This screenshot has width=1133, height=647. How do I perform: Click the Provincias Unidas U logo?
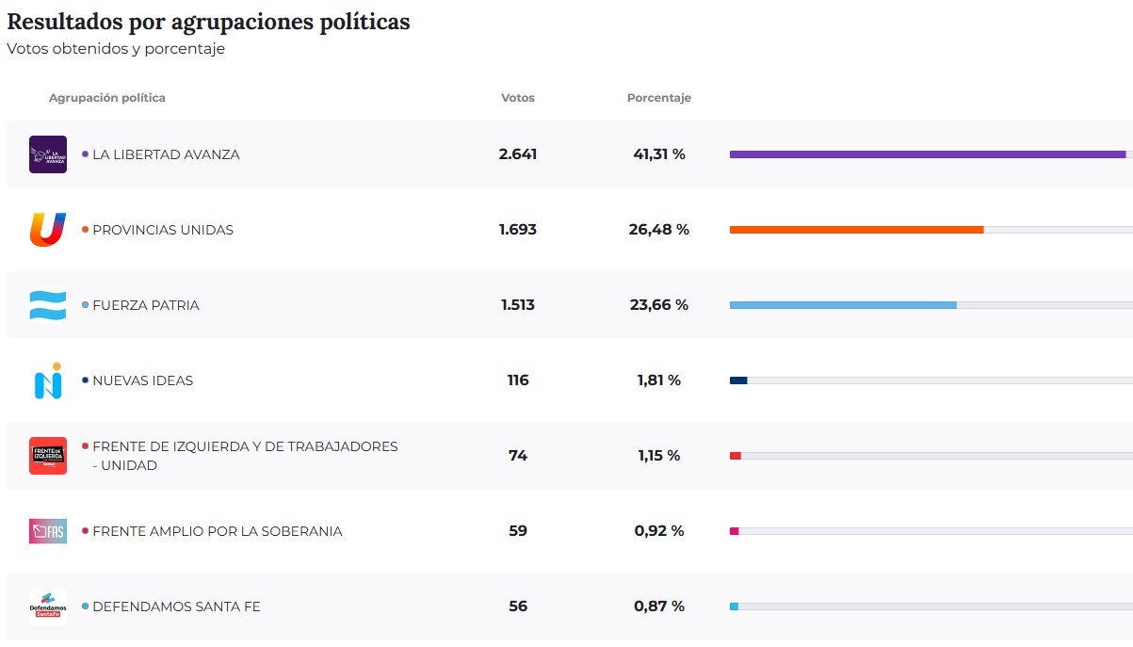(x=48, y=230)
